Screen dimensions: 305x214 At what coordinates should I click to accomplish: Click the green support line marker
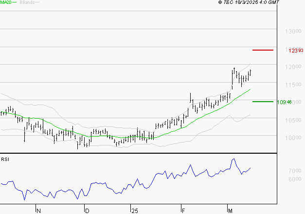coord(263,102)
